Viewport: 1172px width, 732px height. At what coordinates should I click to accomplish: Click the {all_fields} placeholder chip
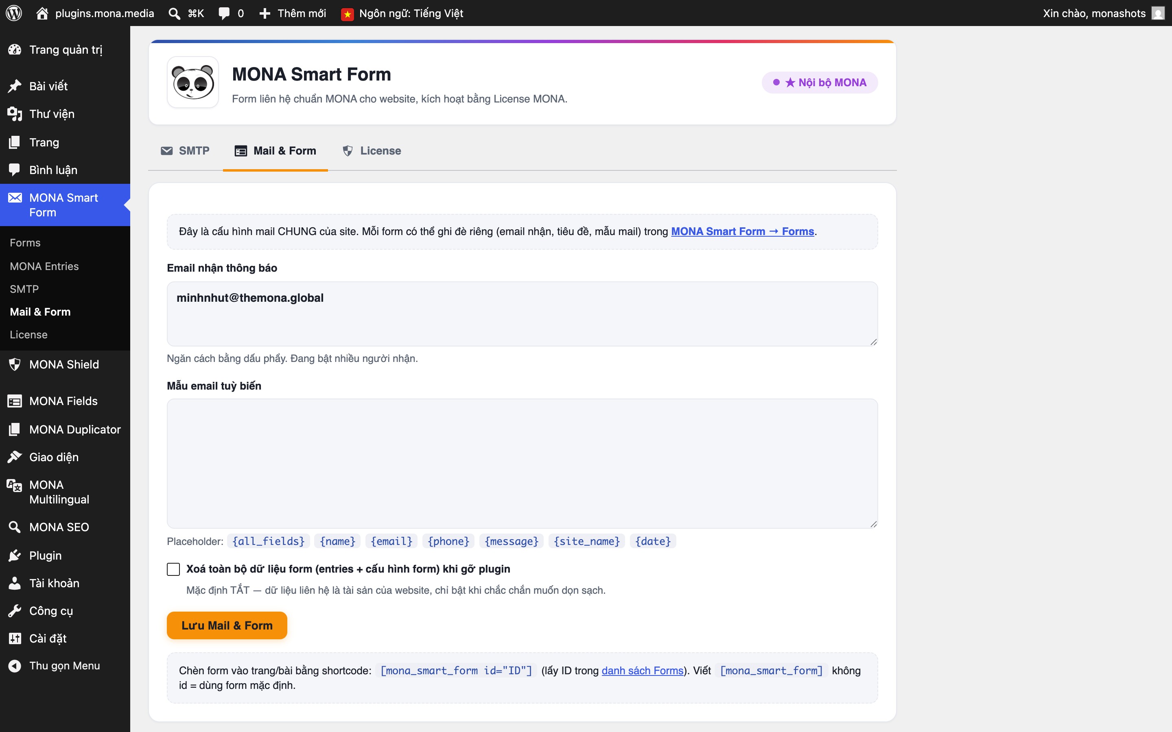268,541
